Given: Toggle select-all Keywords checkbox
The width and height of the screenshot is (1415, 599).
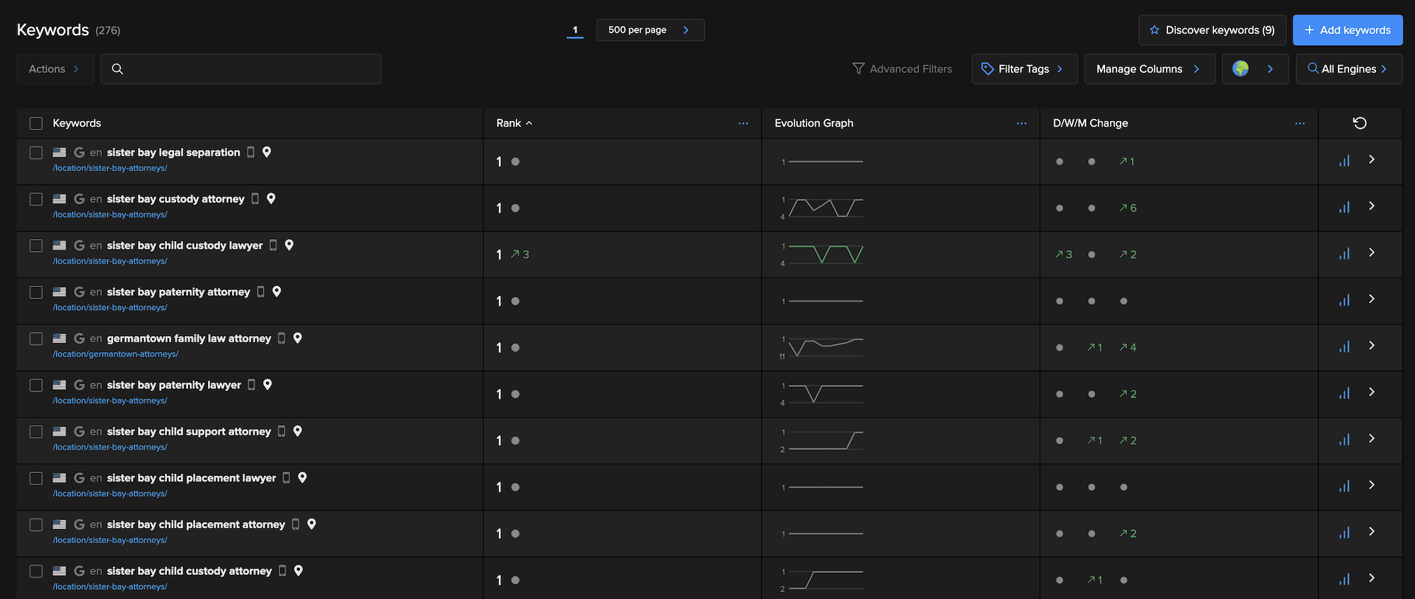Looking at the screenshot, I should click(36, 123).
